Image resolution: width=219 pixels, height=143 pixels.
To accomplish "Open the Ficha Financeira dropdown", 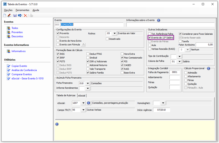I will coord(88,83).
